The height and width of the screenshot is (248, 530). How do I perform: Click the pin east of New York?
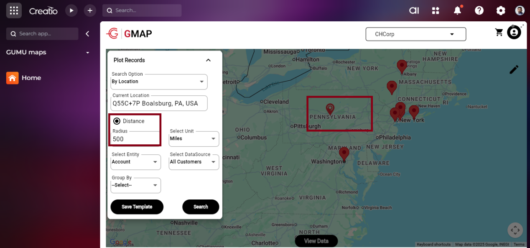[x=414, y=112]
